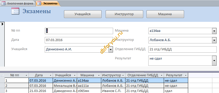Open filter arrow on Отделение ГИБДД column header

coord(162,76)
